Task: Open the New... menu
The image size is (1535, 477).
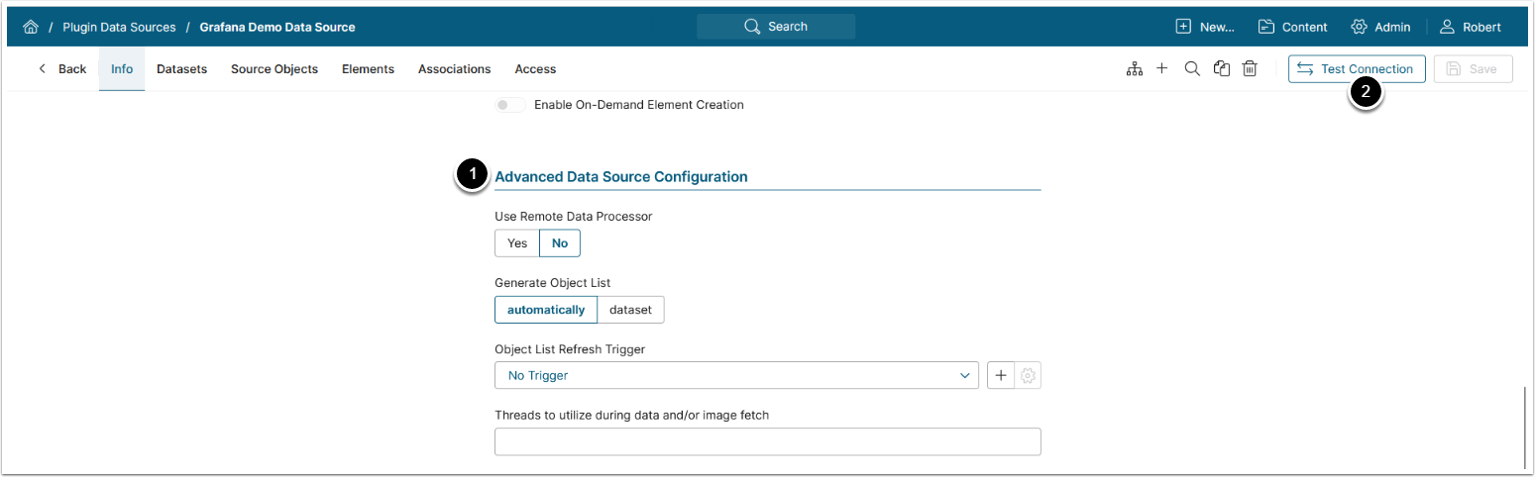Action: click(x=1205, y=27)
